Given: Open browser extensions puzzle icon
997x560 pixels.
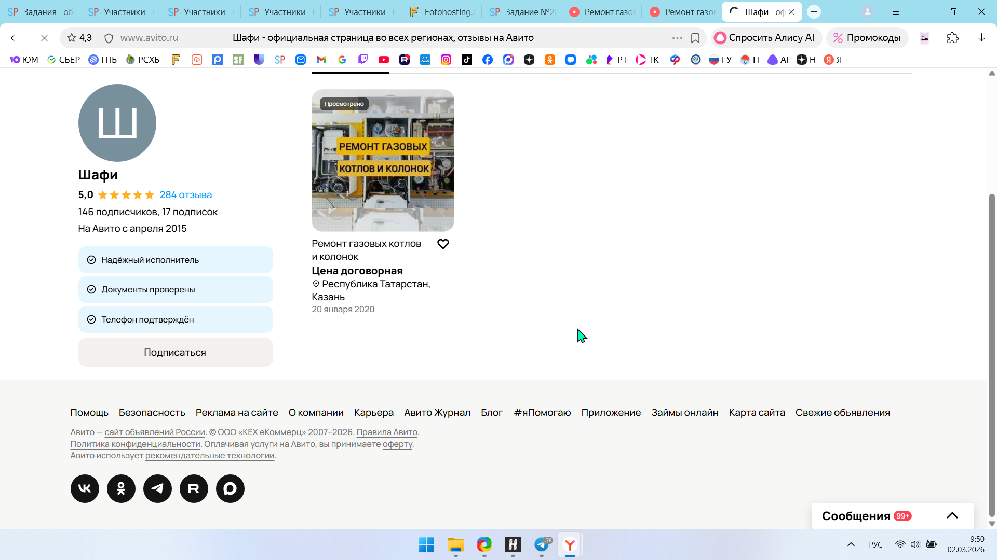Looking at the screenshot, I should (953, 38).
